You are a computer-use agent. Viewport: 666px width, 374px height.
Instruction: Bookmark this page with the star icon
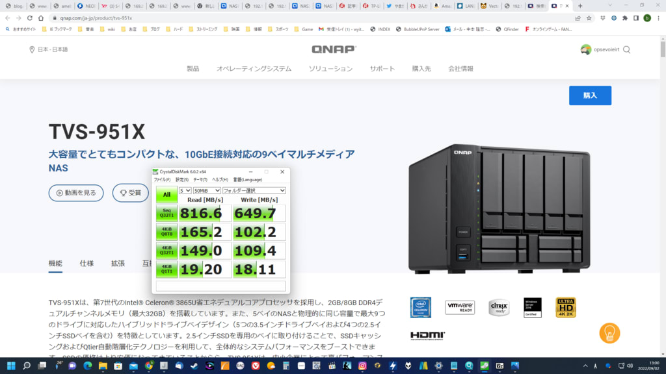(589, 18)
